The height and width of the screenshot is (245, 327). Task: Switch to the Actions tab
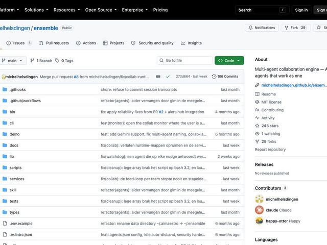coord(86,43)
